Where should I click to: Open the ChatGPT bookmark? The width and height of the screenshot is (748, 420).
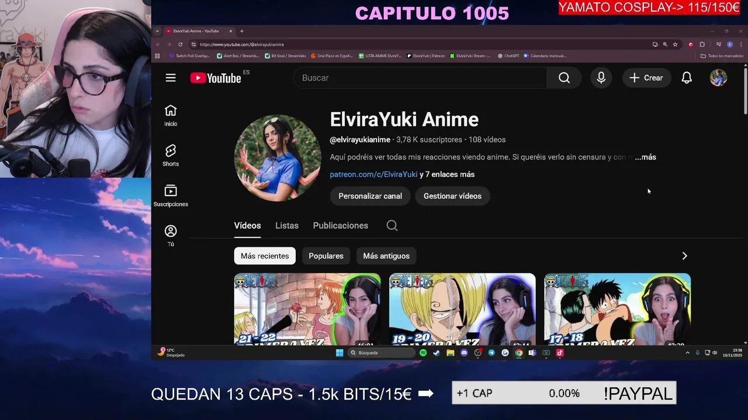508,56
